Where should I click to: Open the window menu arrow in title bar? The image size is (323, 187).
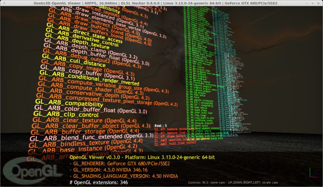click(x=4, y=3)
